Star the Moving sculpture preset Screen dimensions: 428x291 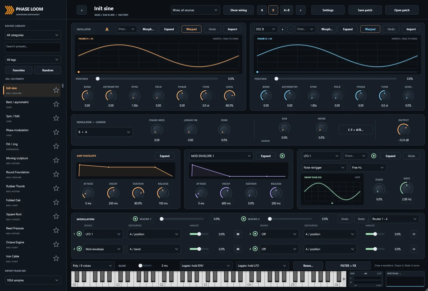click(56, 160)
